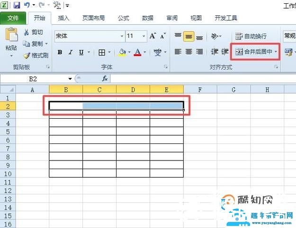Image resolution: width=296 pixels, height=228 pixels.
Task: Open the font color dropdown arrow
Action: [145, 52]
